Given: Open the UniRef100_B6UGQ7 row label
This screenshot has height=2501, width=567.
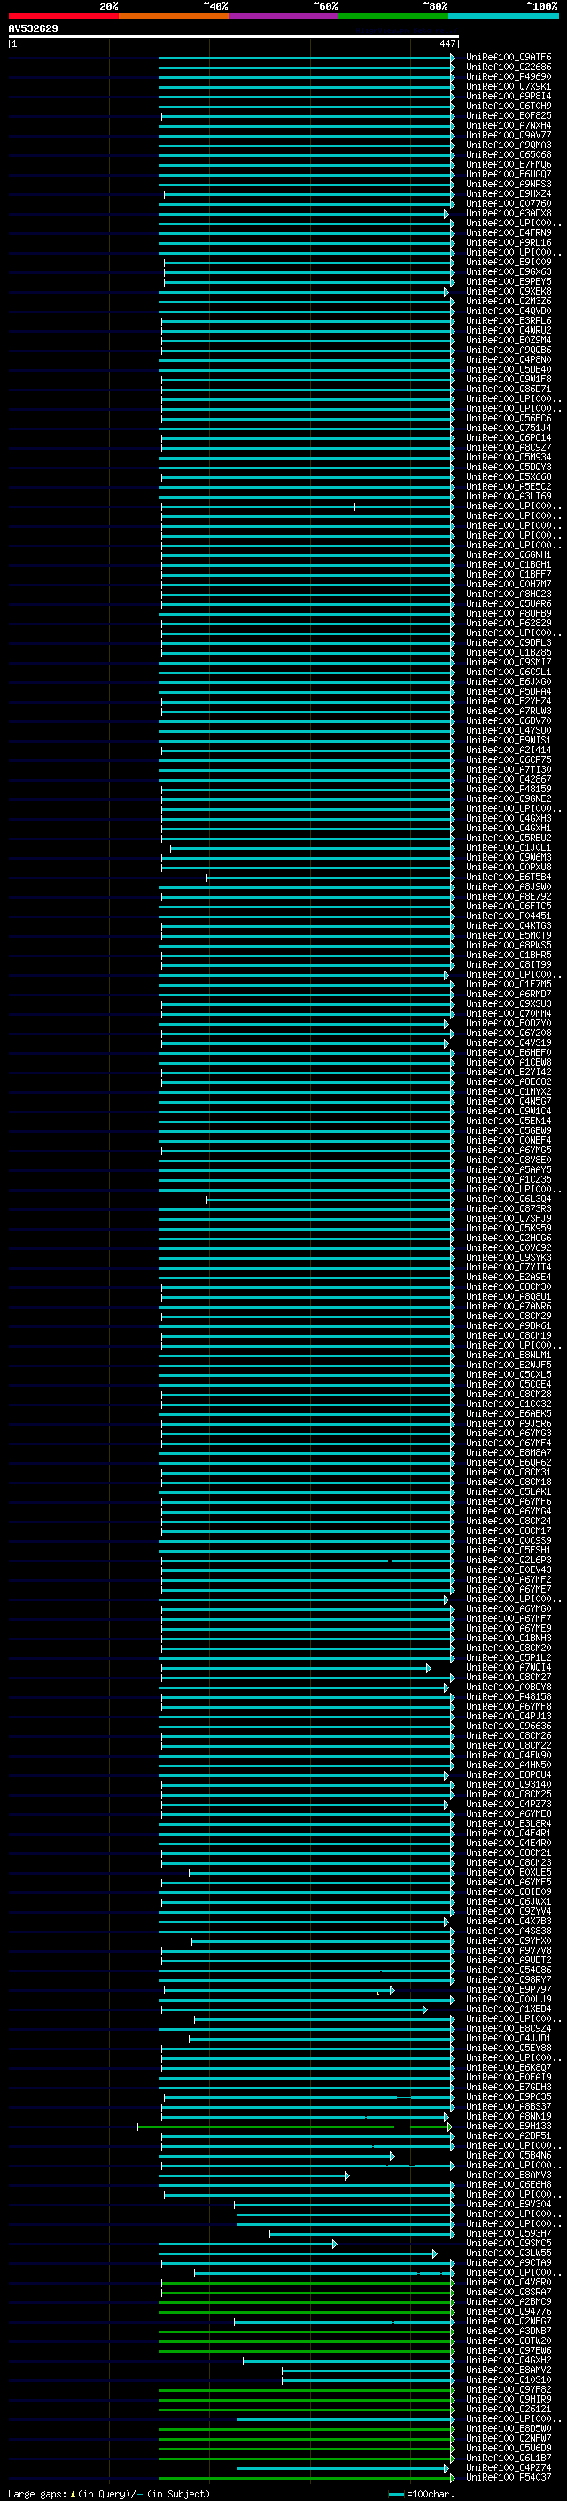Looking at the screenshot, I should pyautogui.click(x=509, y=174).
